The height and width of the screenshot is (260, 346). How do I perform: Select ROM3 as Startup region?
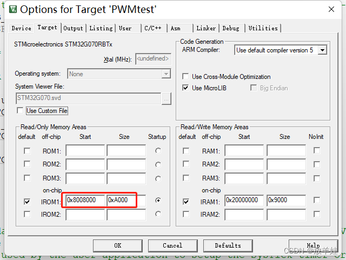click(158, 178)
